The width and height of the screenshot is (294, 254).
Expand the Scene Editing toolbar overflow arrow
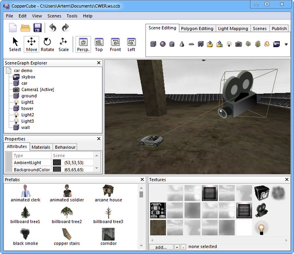(286, 45)
